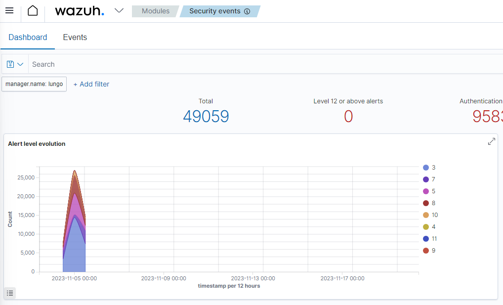Click the Add filter link
Screen dimensions: 503x305
(x=91, y=84)
